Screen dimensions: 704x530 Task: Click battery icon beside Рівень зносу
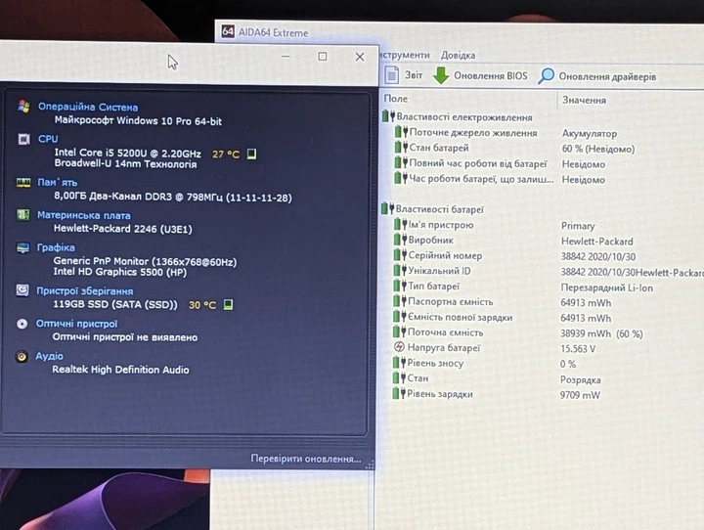399,362
